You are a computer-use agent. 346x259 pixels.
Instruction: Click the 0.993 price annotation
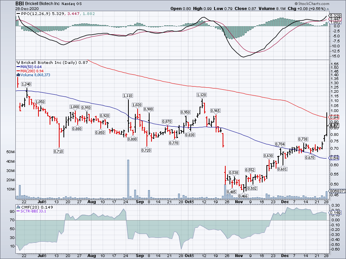coord(86,108)
